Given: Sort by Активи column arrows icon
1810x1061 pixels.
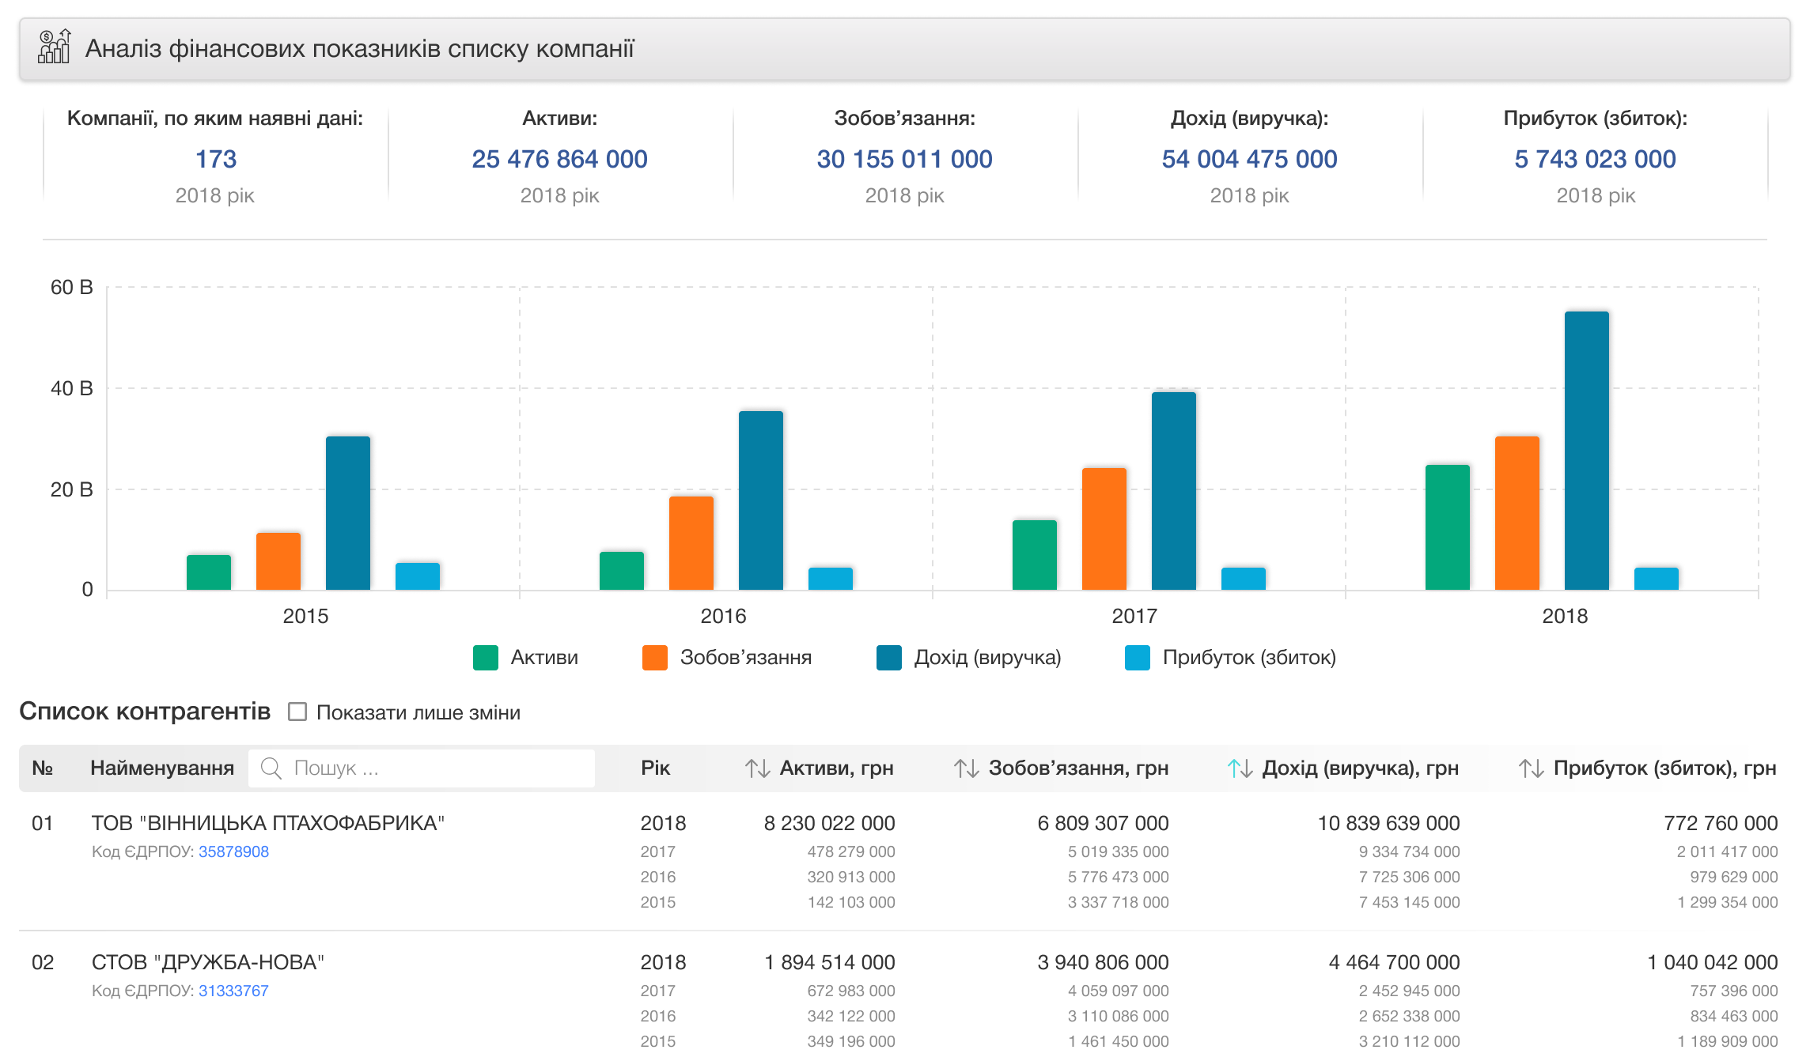Looking at the screenshot, I should (757, 768).
